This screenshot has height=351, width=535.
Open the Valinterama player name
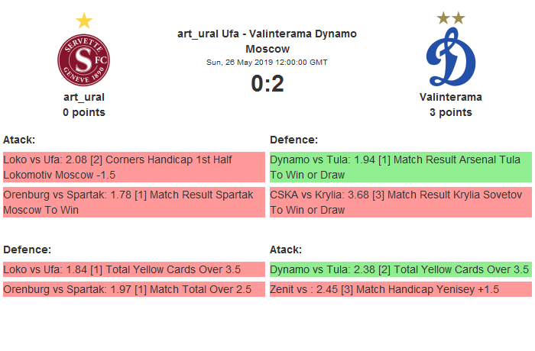450,97
